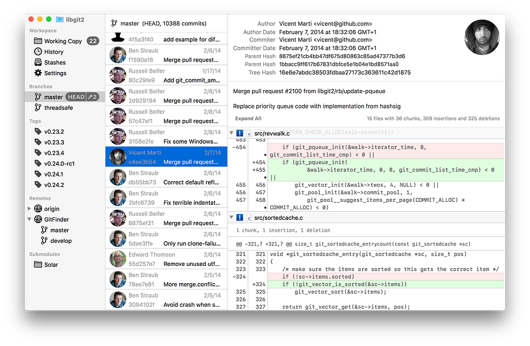Select commit db55bb73 Correct default refl...
The image size is (530, 346).
click(x=166, y=177)
